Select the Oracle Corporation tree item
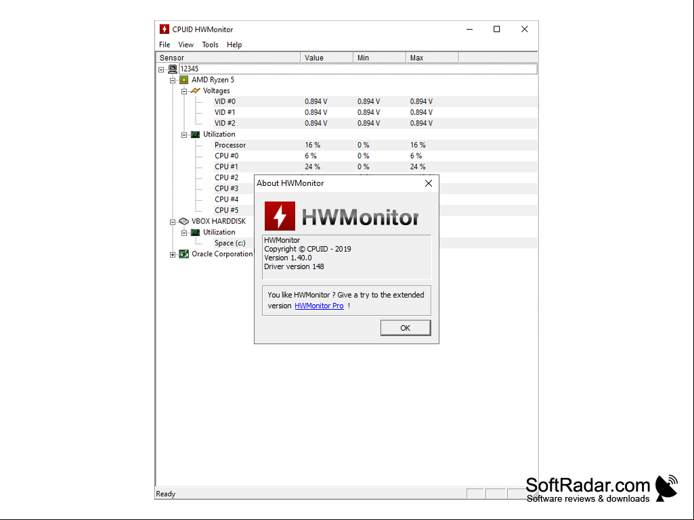 click(x=222, y=254)
